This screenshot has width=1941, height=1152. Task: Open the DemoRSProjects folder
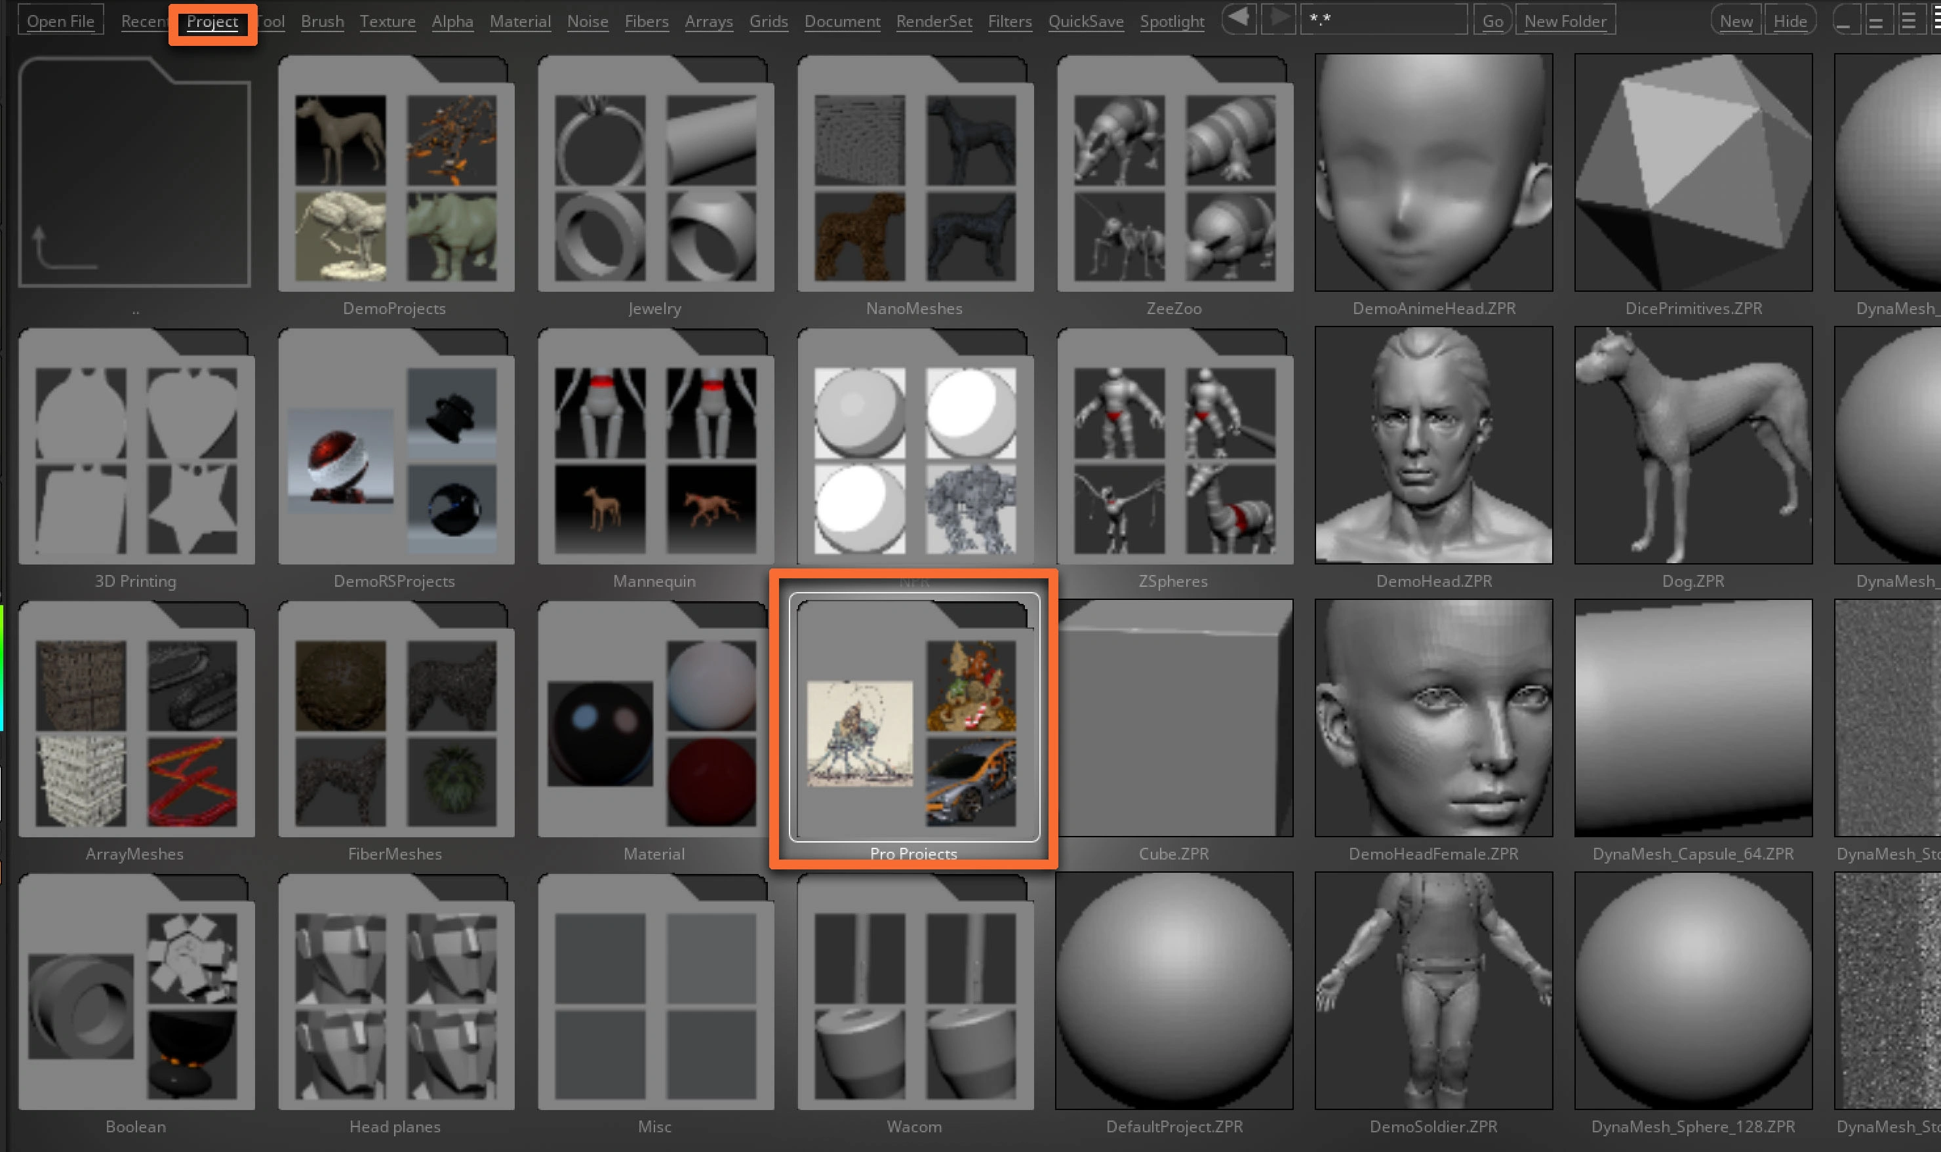point(395,446)
